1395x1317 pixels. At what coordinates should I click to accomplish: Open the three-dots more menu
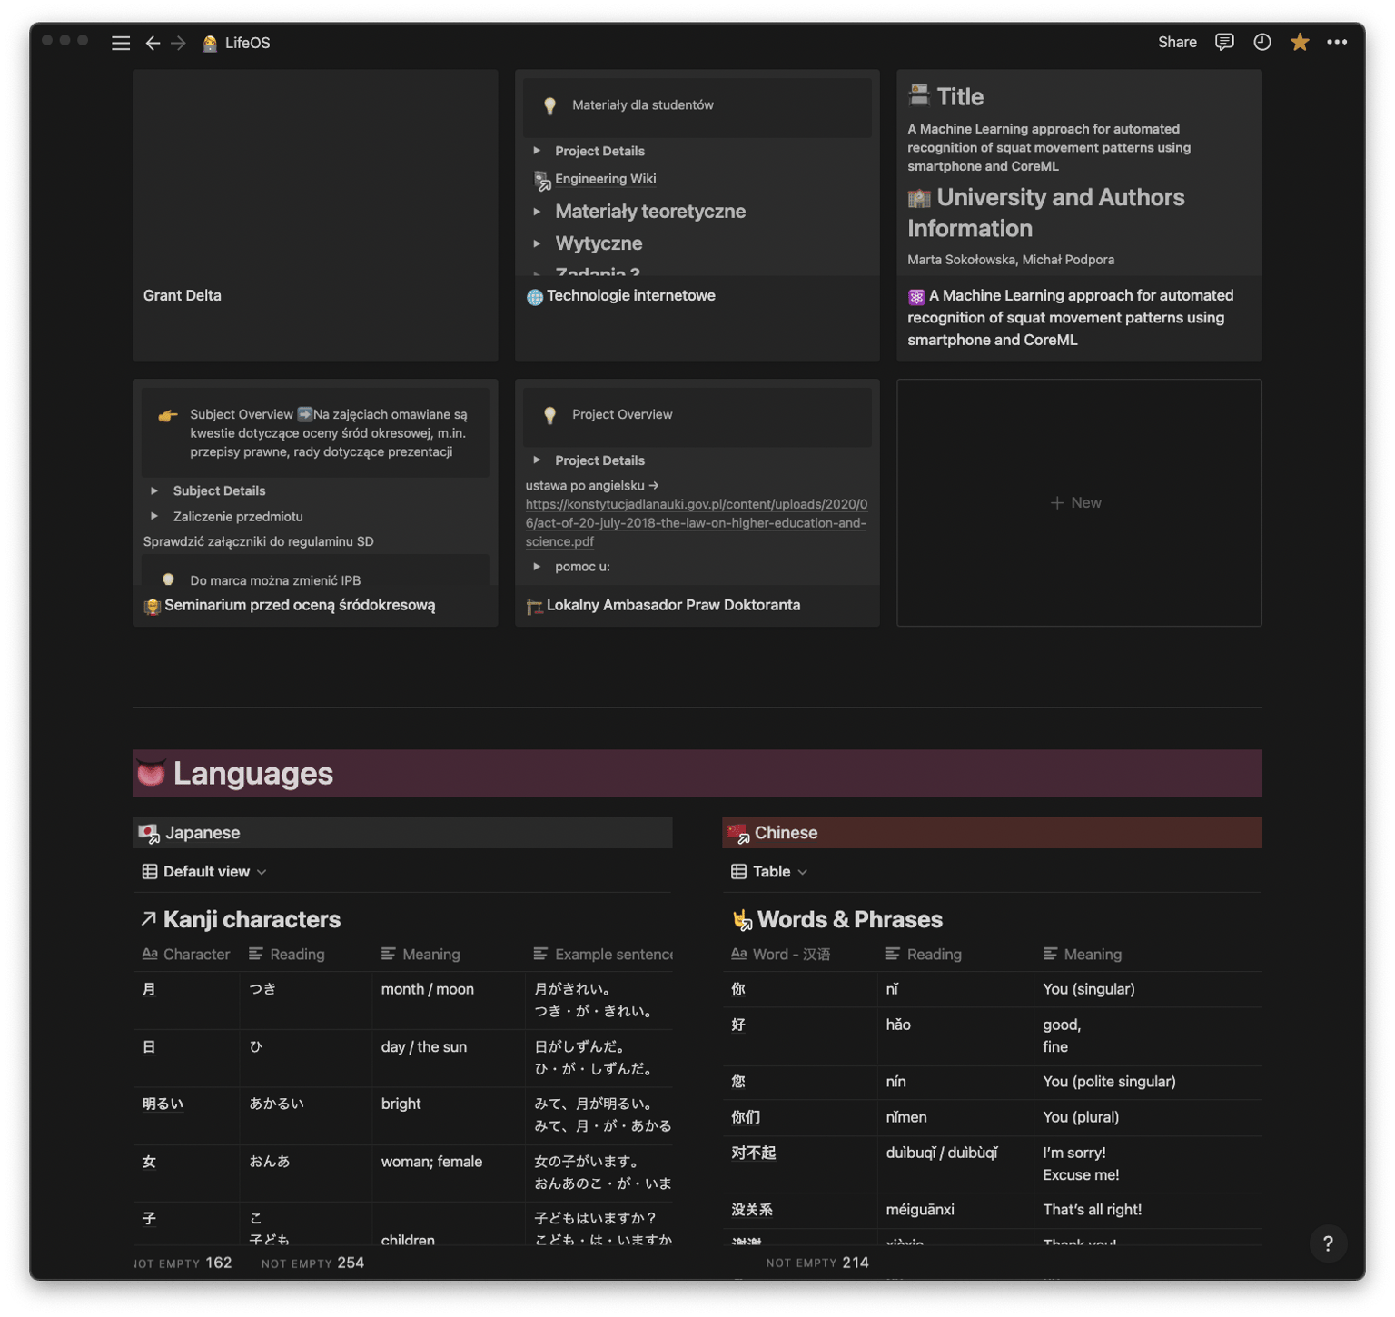click(x=1337, y=42)
